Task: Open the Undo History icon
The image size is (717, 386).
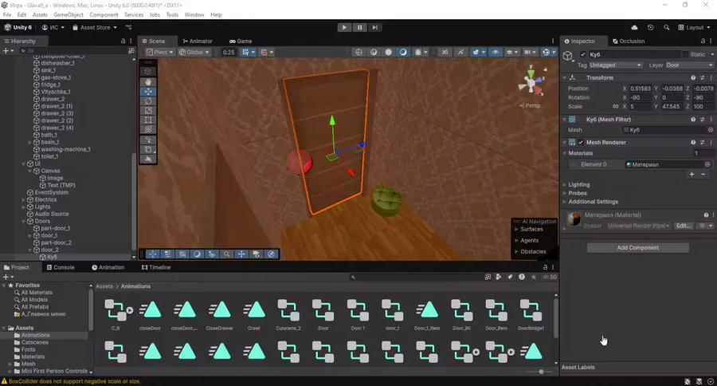Action: coord(650,27)
